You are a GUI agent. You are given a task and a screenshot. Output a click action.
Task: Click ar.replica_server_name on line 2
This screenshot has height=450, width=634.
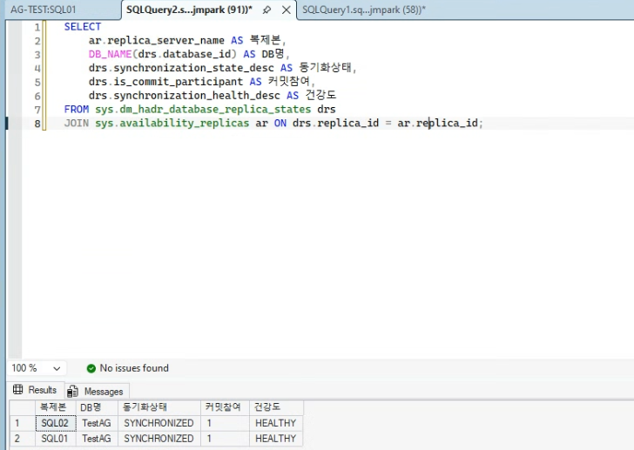[x=157, y=40]
